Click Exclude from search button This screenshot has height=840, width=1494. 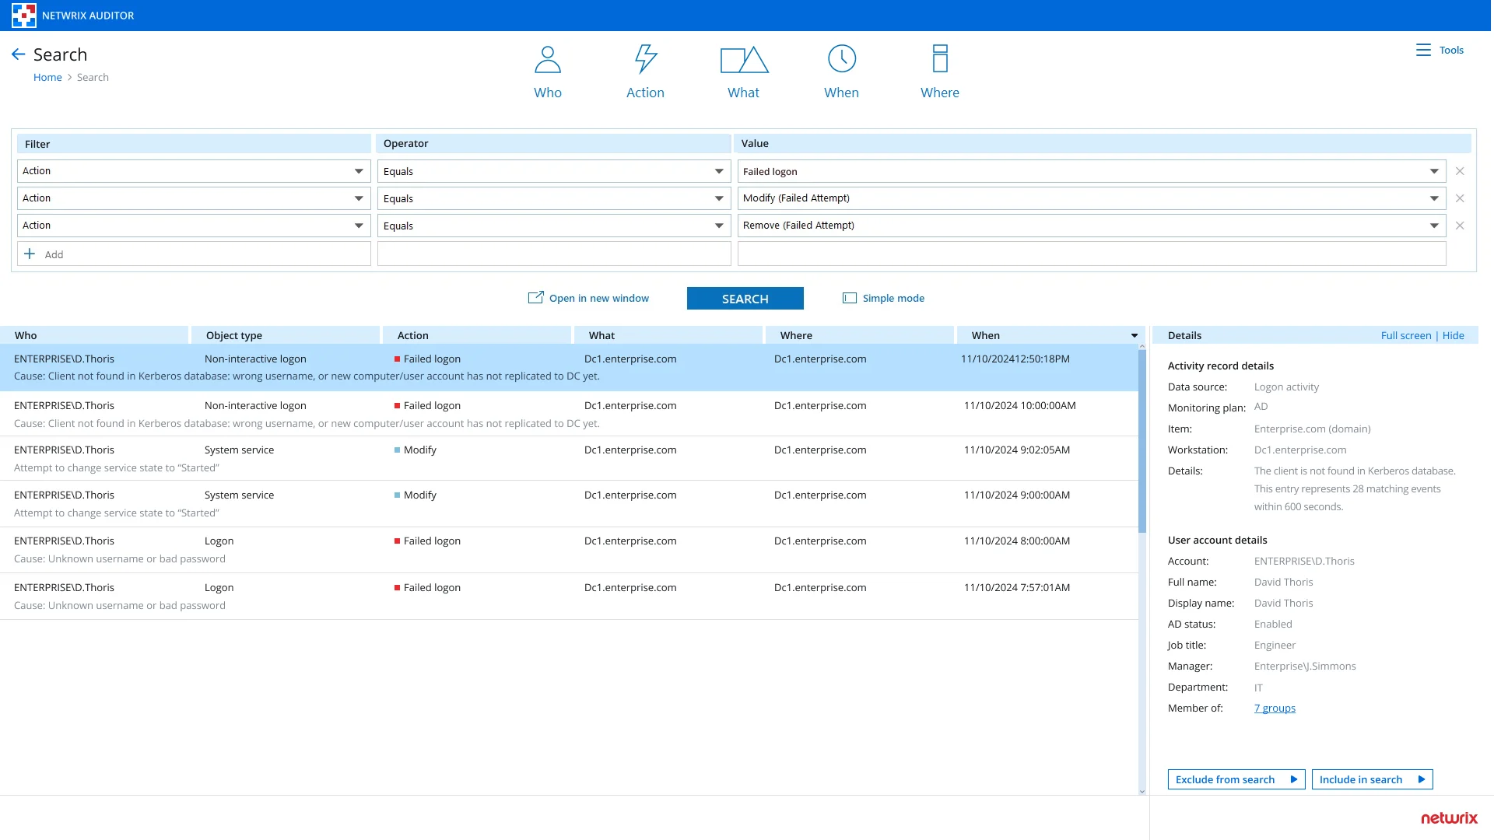coord(1236,779)
